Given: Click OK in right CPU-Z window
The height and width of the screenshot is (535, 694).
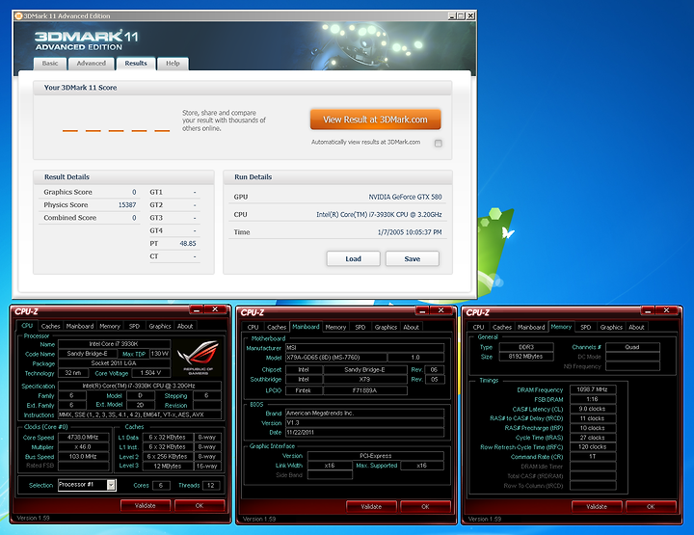Looking at the screenshot, I should tap(651, 507).
